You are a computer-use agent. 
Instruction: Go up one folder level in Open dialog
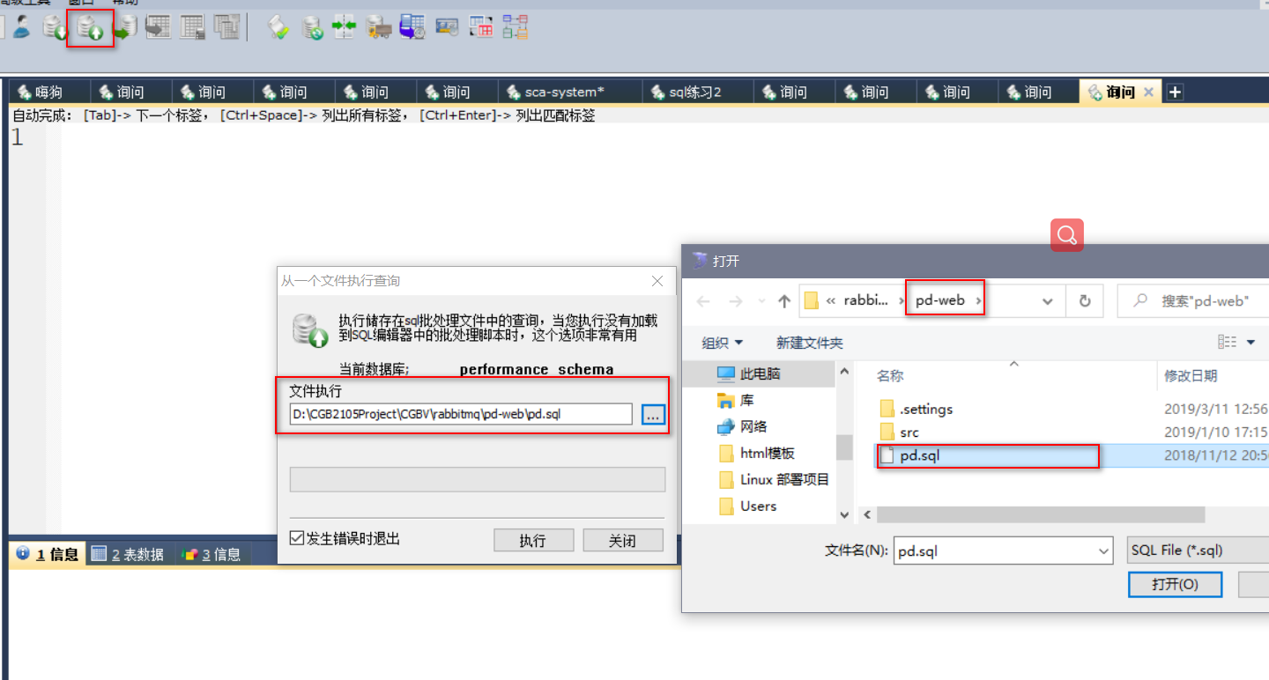tap(784, 300)
